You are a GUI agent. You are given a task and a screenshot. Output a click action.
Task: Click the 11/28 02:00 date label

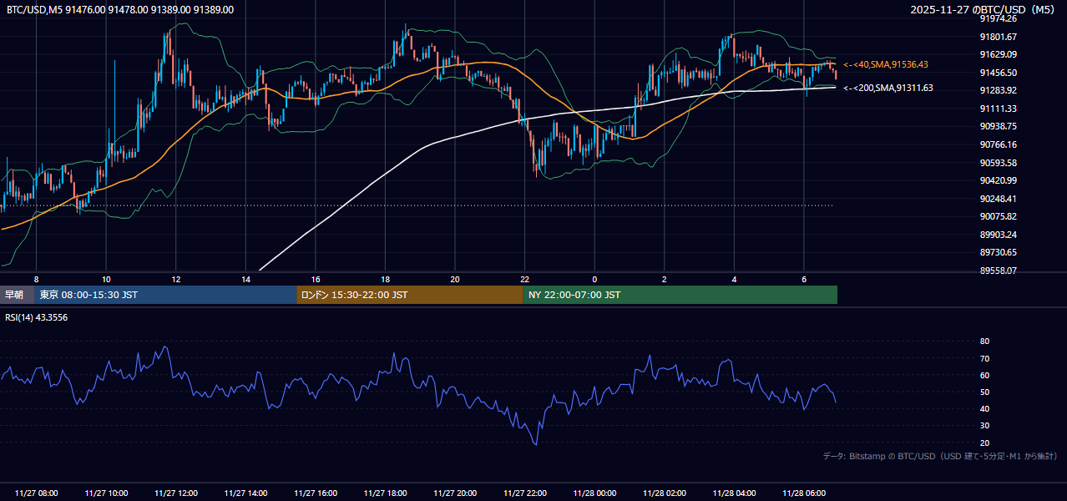pyautogui.click(x=664, y=493)
